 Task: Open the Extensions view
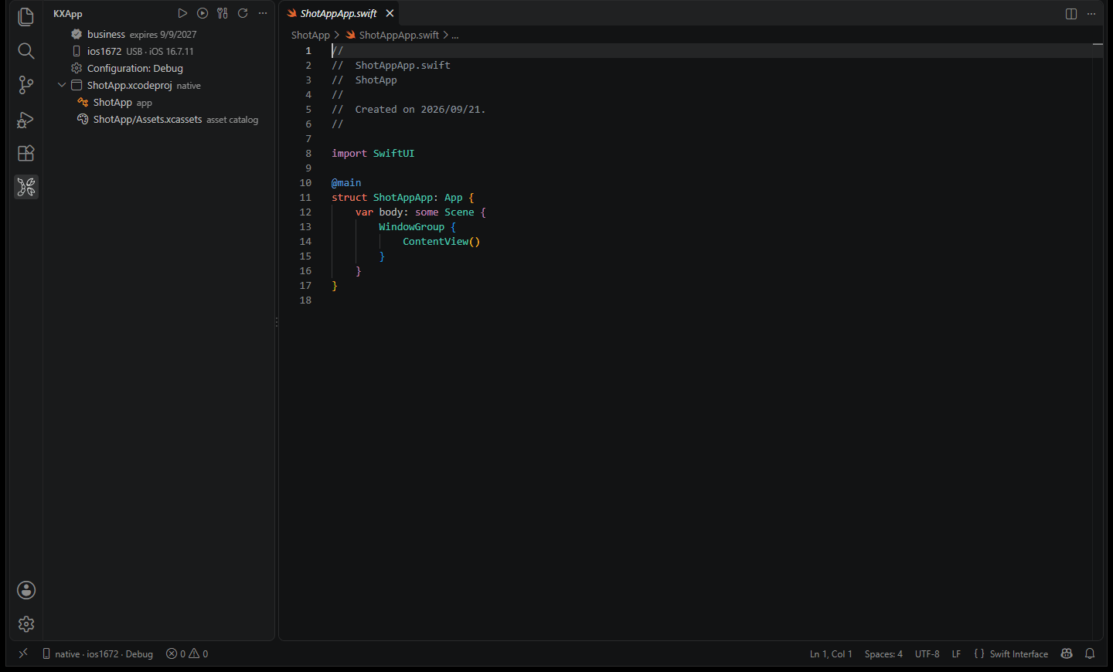pos(26,153)
